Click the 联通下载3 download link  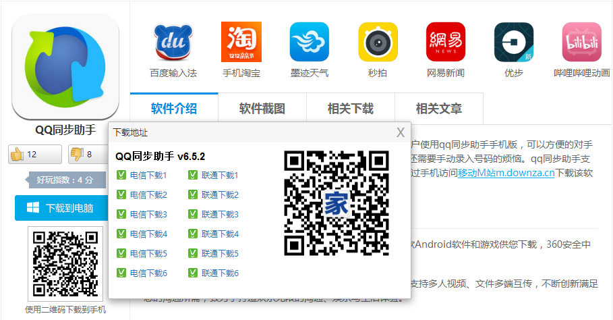220,215
